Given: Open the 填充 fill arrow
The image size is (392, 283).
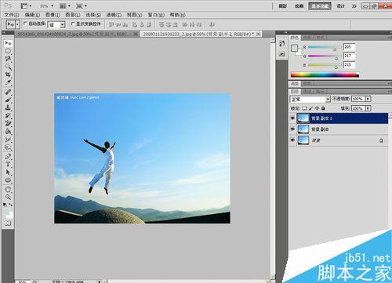Looking at the screenshot, I should pos(368,108).
